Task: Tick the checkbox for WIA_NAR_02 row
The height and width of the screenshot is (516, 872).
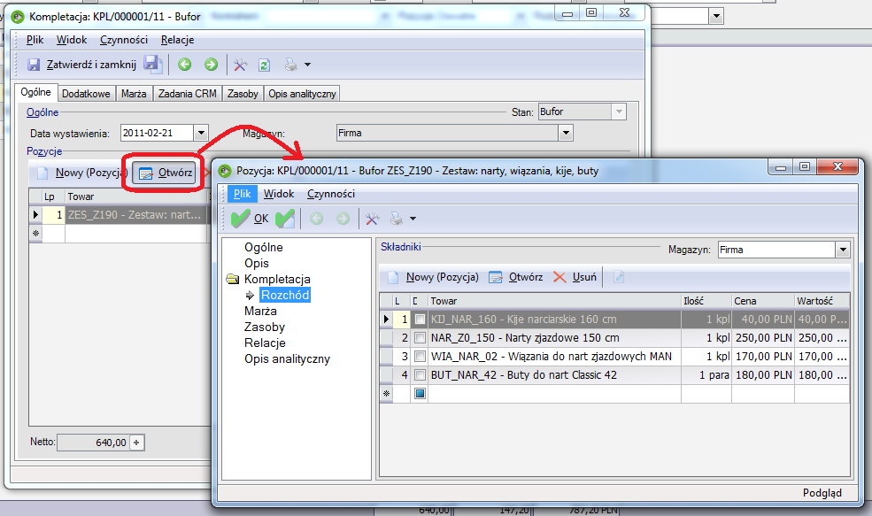Action: (x=420, y=357)
